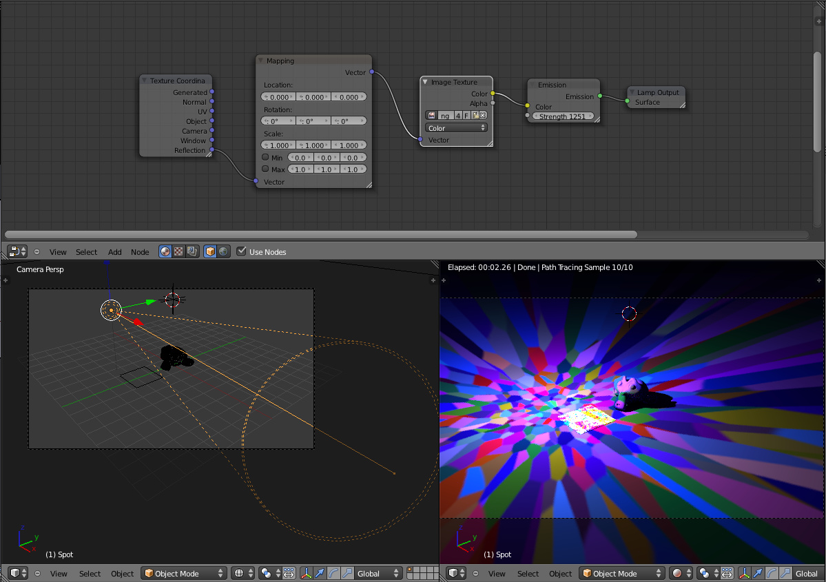Open the left viewport View menu
The height and width of the screenshot is (582, 826).
pos(59,574)
